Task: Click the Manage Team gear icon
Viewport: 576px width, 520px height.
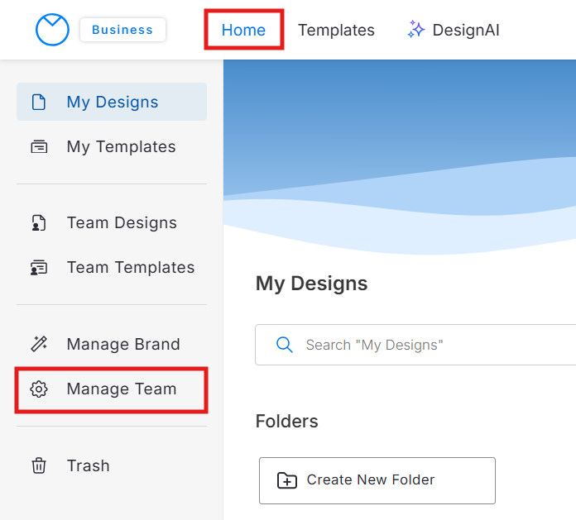Action: point(39,389)
